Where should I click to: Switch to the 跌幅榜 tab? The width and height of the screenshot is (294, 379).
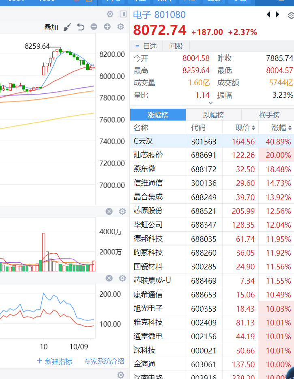point(213,115)
